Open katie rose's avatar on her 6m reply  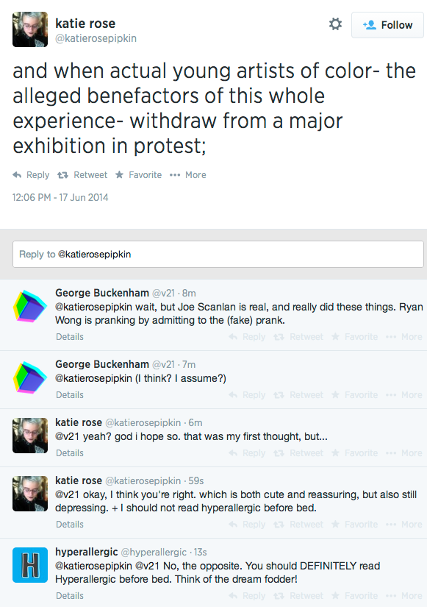click(x=29, y=436)
